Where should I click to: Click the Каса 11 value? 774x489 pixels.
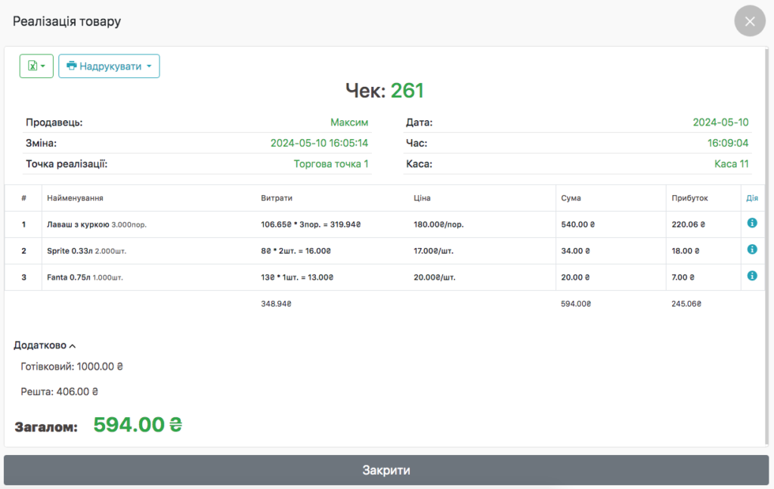(731, 164)
